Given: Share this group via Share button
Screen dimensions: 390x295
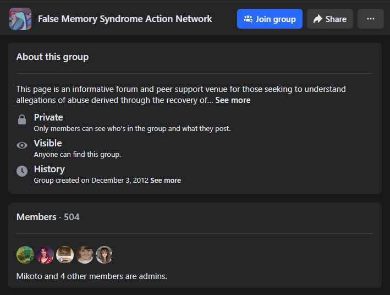Looking at the screenshot, I should click(x=330, y=19).
